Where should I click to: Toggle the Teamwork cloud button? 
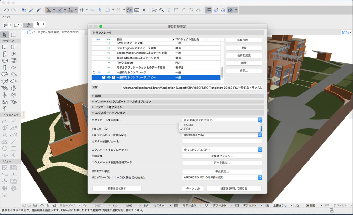coord(223,10)
